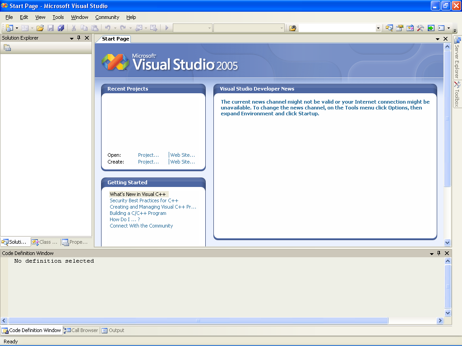This screenshot has width=462, height=346.
Task: Open the New Project dropdown arrow
Action: (x=17, y=28)
